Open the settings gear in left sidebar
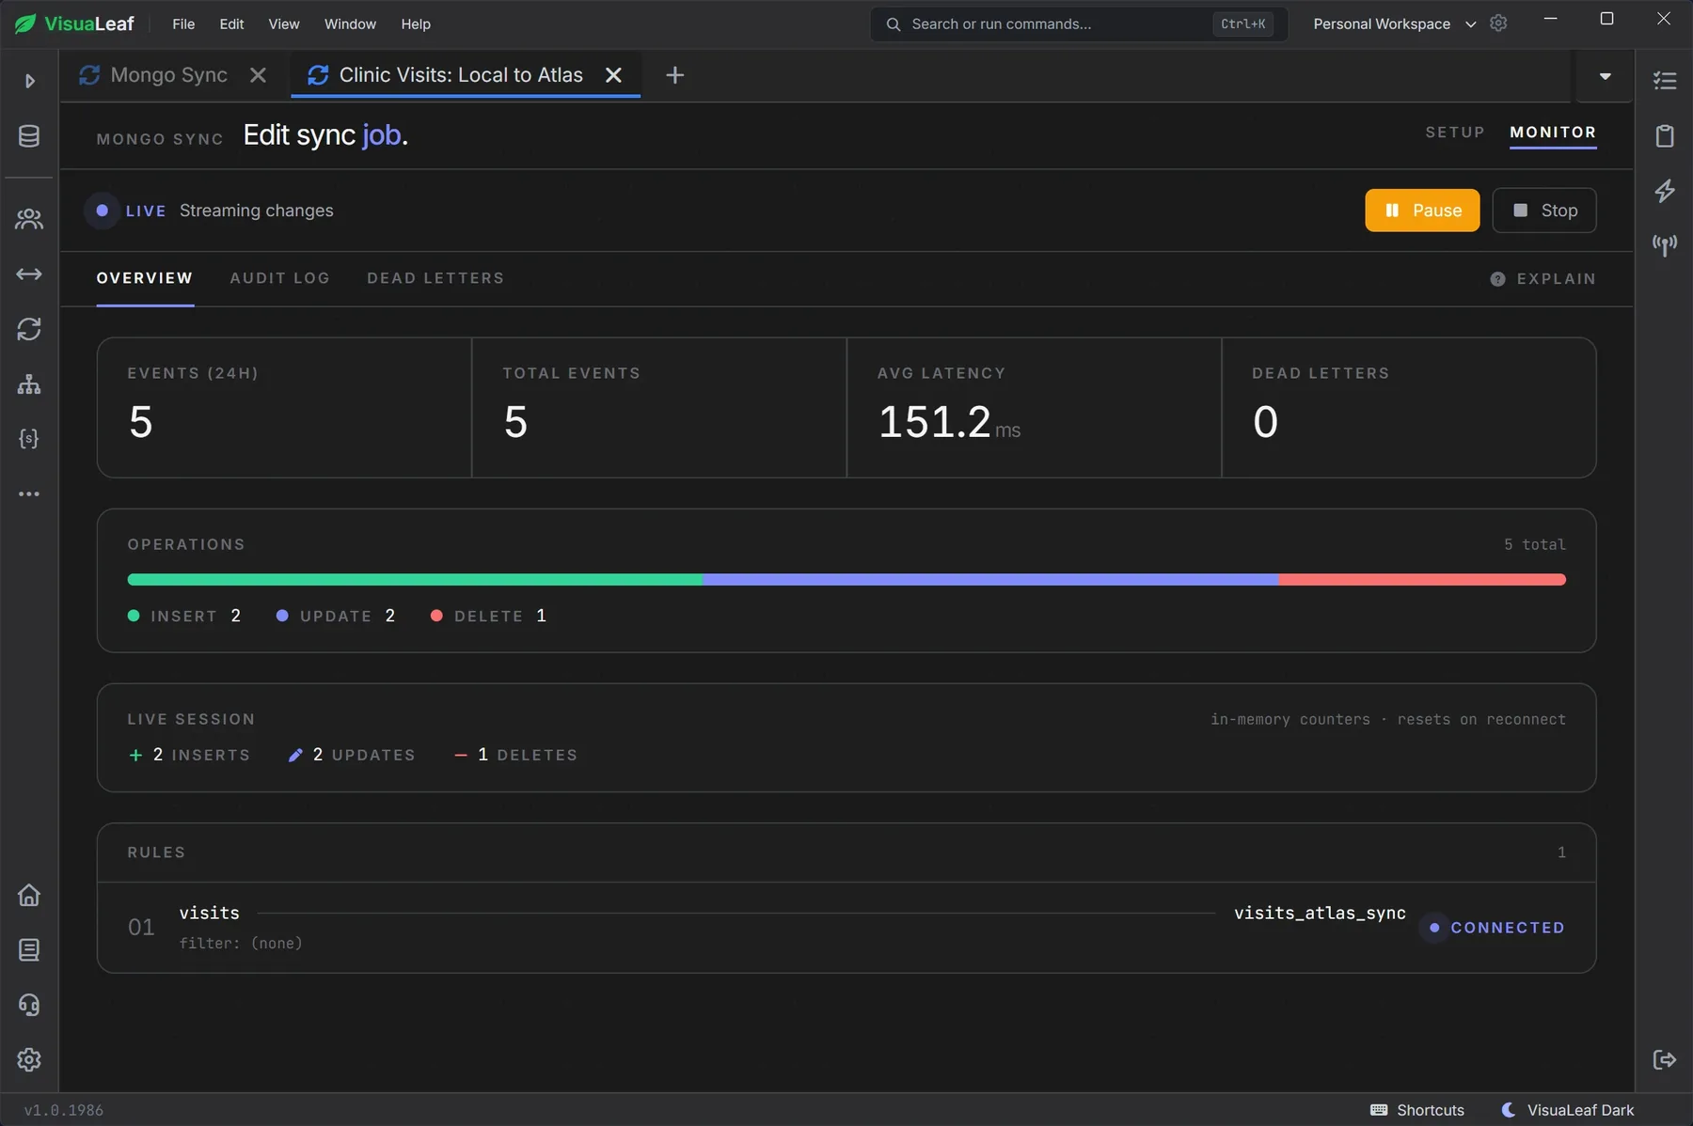Viewport: 1693px width, 1126px height. point(29,1059)
